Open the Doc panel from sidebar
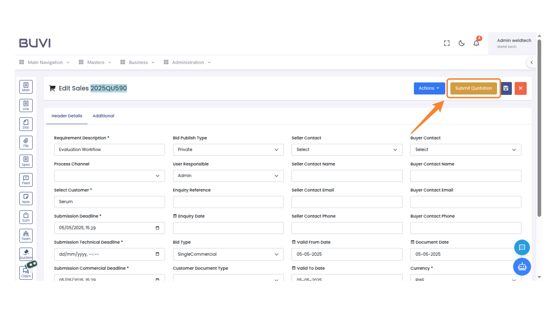 point(26,124)
